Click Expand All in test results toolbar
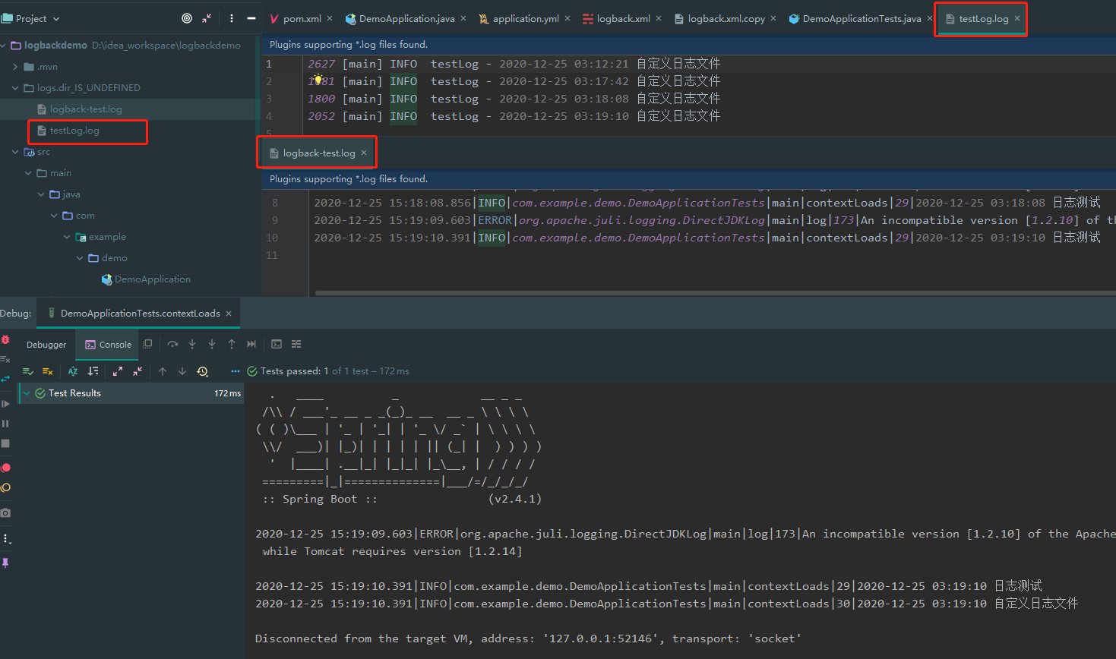 pyautogui.click(x=118, y=371)
